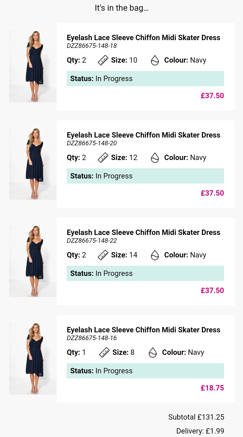
Task: Click the colour droplet icon for size 14 dress
Action: (155, 255)
